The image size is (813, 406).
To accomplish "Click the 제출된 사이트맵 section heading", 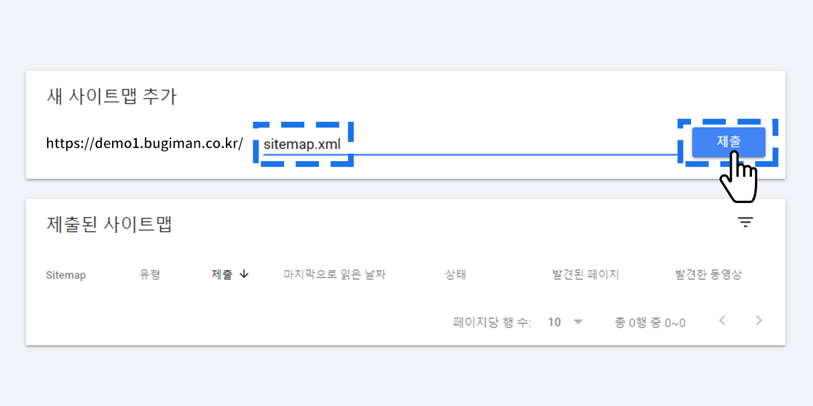I will [x=109, y=224].
